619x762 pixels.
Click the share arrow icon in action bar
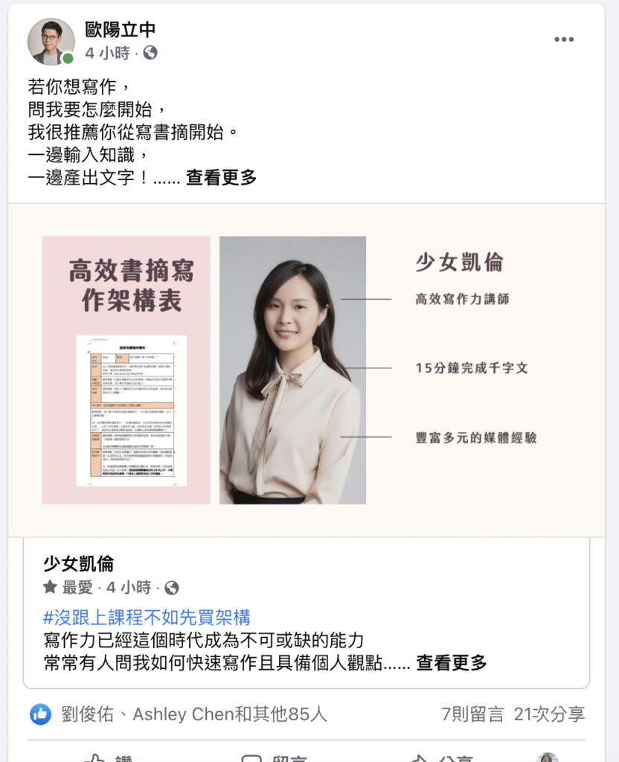pos(419,758)
